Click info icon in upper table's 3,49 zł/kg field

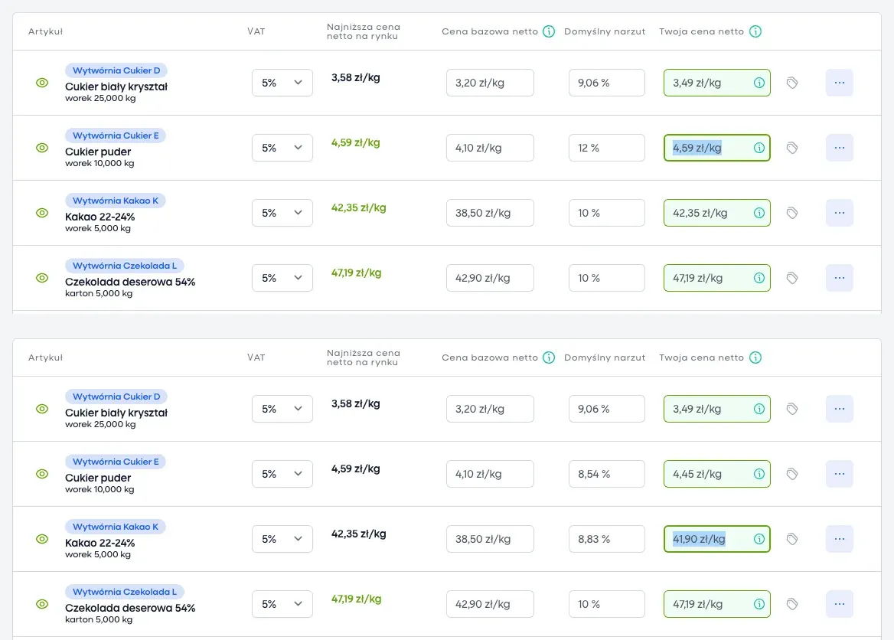(759, 83)
